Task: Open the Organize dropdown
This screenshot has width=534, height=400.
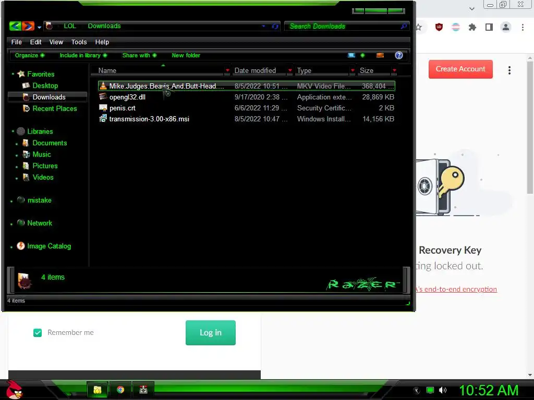Action: click(30, 55)
